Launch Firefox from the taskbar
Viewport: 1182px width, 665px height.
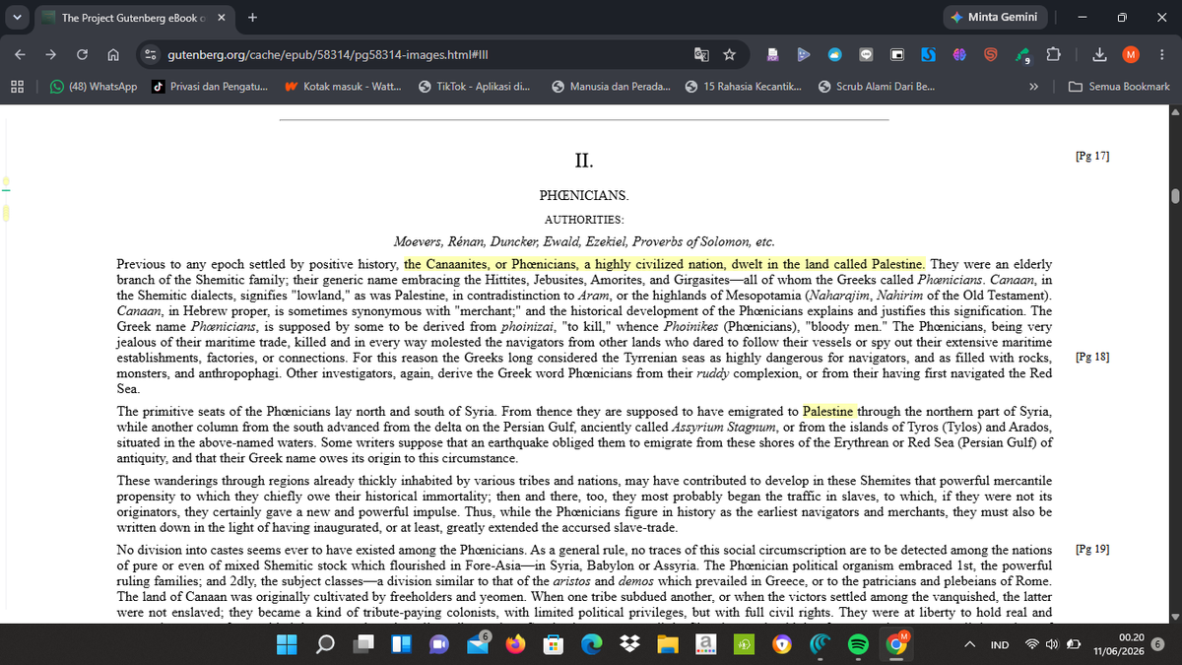point(516,644)
